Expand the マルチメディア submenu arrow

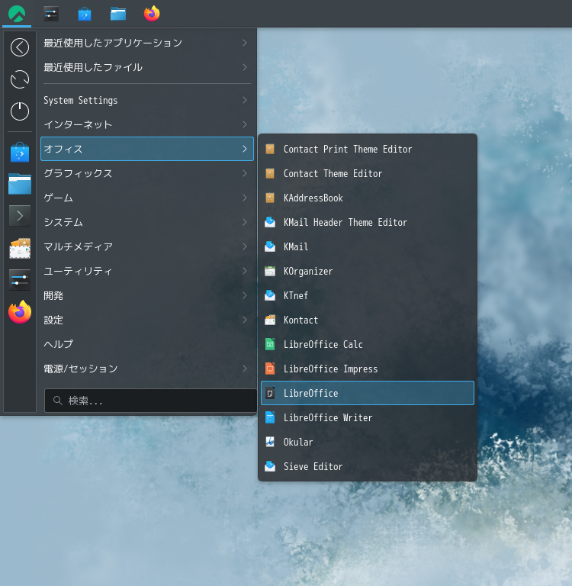(245, 246)
